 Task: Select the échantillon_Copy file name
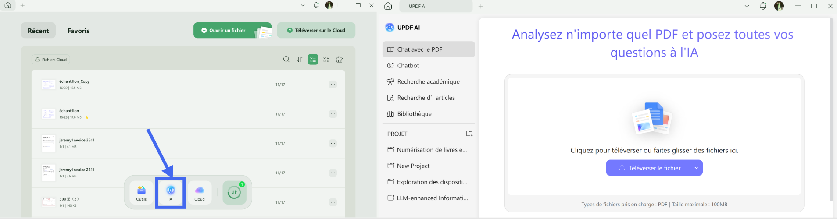pyautogui.click(x=75, y=81)
